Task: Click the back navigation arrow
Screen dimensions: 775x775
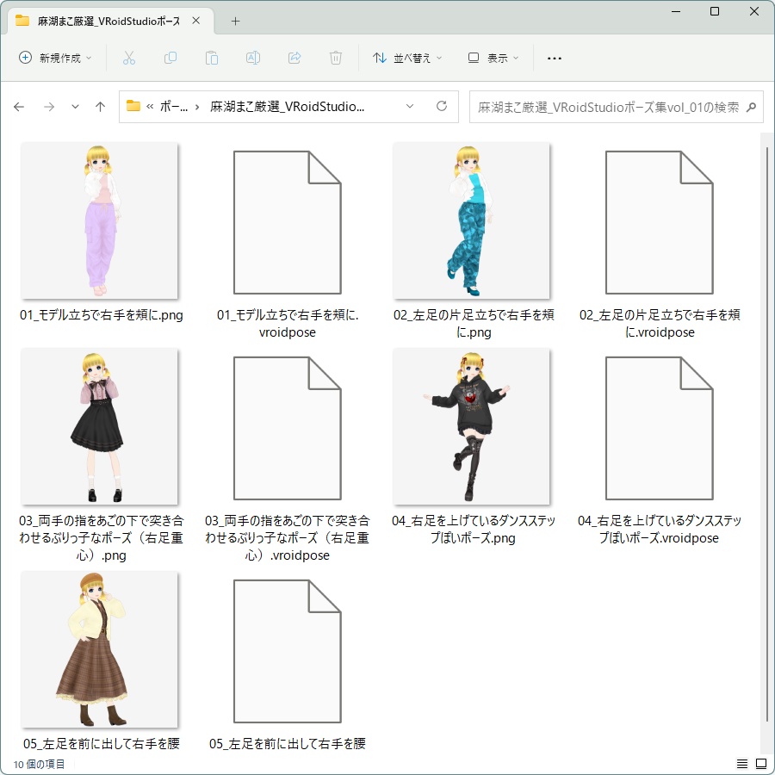Action: click(19, 106)
